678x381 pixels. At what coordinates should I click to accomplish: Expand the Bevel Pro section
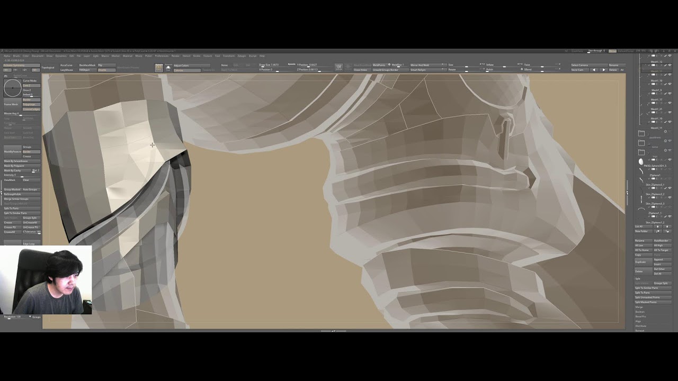point(640,316)
